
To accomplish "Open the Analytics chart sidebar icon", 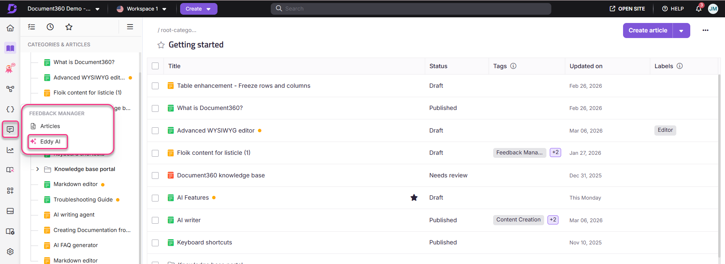I will tap(10, 150).
